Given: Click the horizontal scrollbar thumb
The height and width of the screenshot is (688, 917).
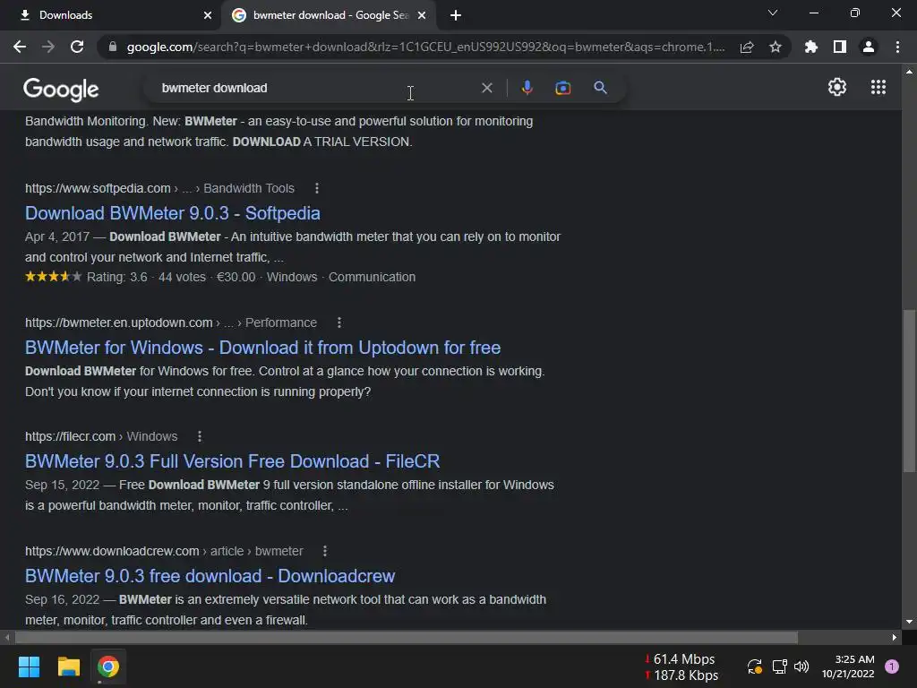Looking at the screenshot, I should [x=407, y=637].
